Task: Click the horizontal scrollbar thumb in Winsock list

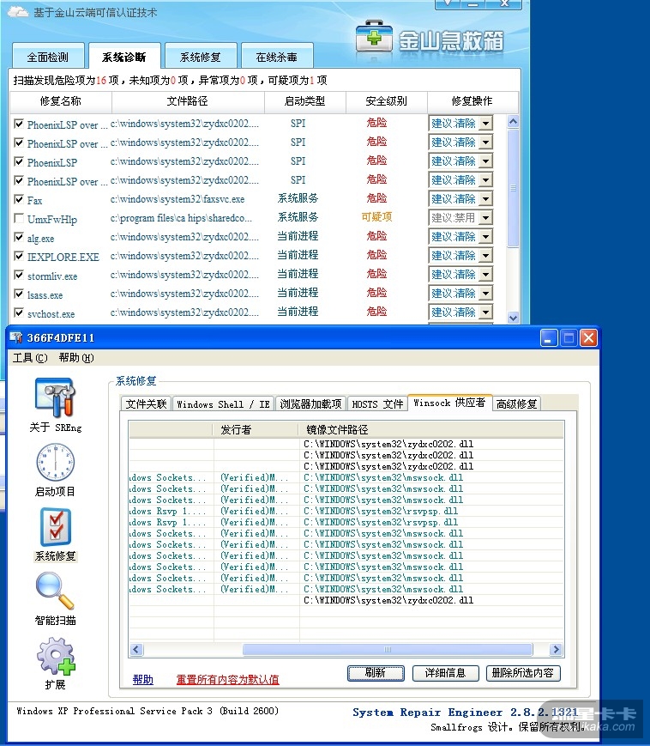Action: point(388,649)
